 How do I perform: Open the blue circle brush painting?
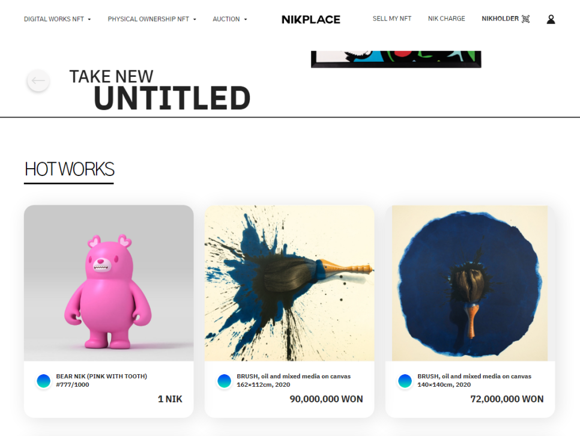pos(470,283)
